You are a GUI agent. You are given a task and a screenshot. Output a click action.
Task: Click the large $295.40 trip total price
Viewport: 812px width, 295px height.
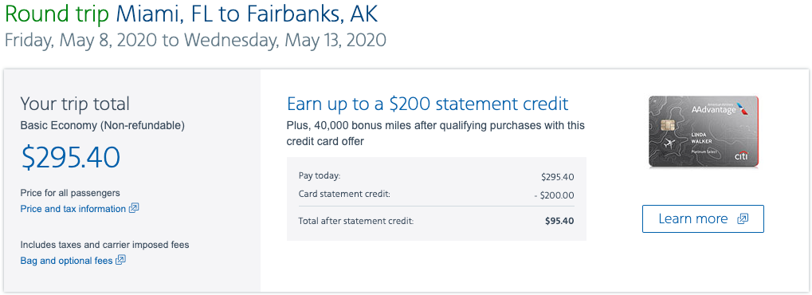point(70,158)
